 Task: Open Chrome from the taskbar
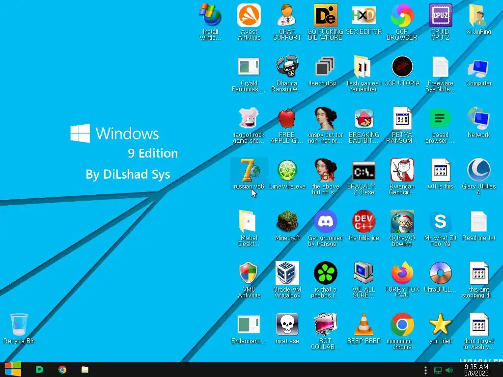coord(62,370)
